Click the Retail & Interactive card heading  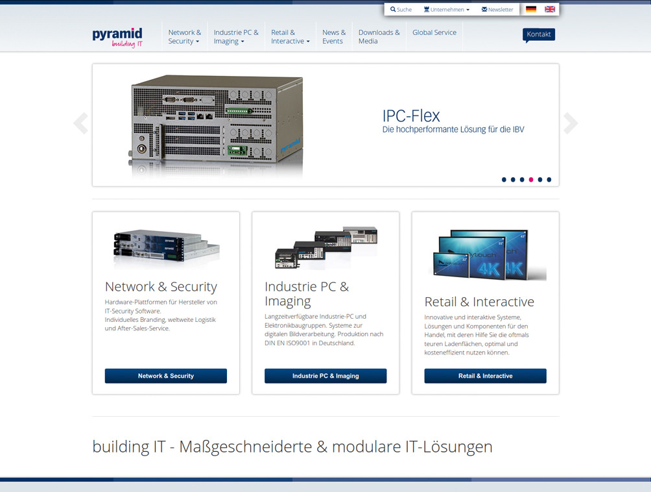tap(479, 302)
